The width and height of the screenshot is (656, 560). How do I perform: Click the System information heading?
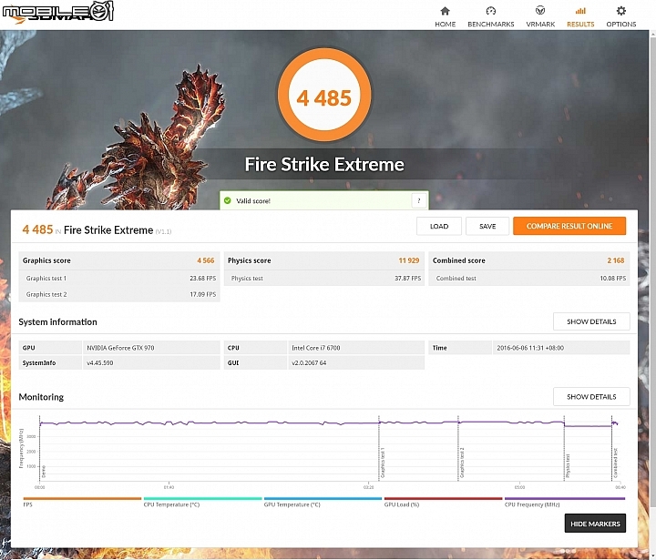click(57, 321)
